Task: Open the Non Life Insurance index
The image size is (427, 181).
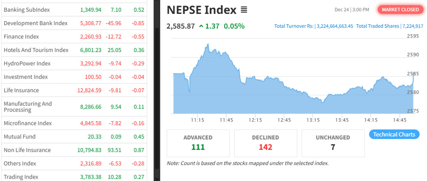Action: point(27,150)
